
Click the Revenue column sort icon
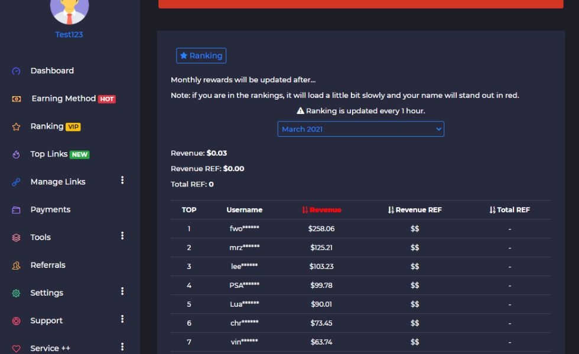(305, 210)
